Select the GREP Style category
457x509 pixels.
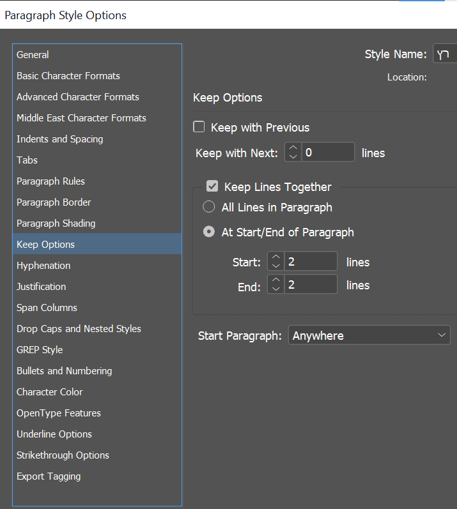[40, 350]
